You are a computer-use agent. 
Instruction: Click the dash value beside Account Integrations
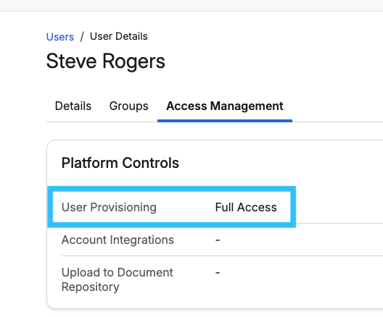(218, 240)
